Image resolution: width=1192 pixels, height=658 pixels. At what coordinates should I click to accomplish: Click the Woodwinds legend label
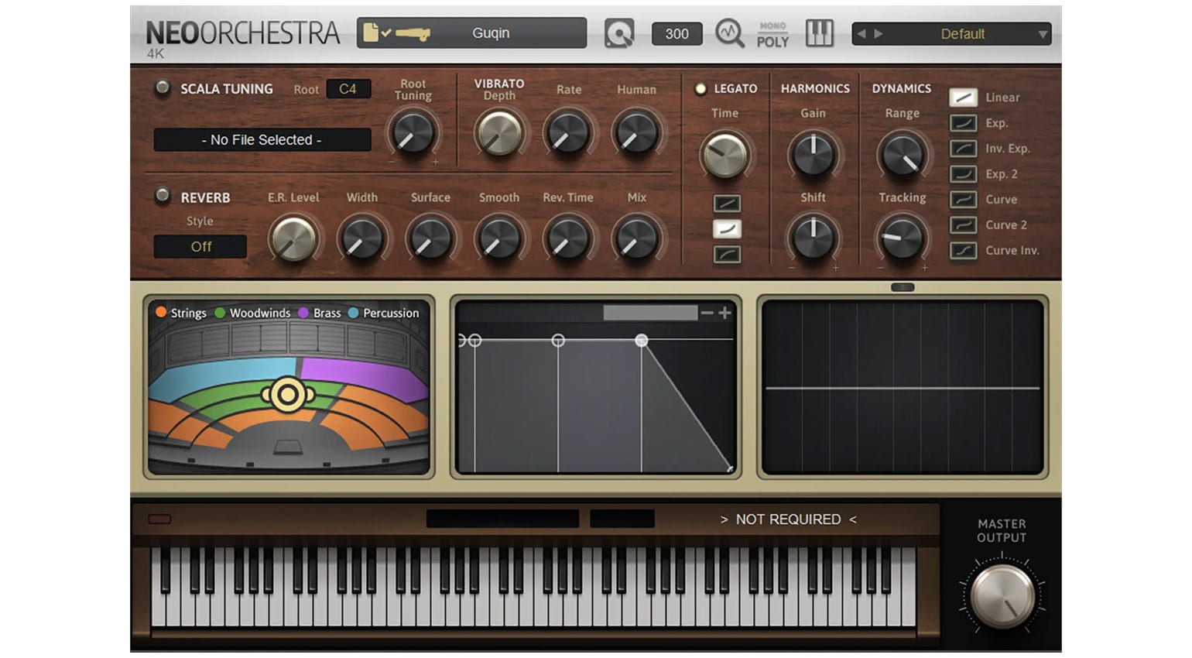pos(259,313)
